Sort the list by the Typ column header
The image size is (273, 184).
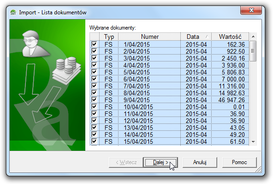(x=109, y=37)
